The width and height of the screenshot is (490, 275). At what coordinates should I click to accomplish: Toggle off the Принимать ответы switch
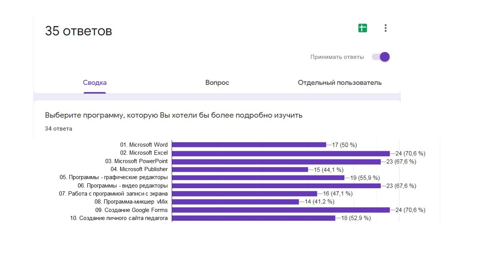tap(381, 57)
